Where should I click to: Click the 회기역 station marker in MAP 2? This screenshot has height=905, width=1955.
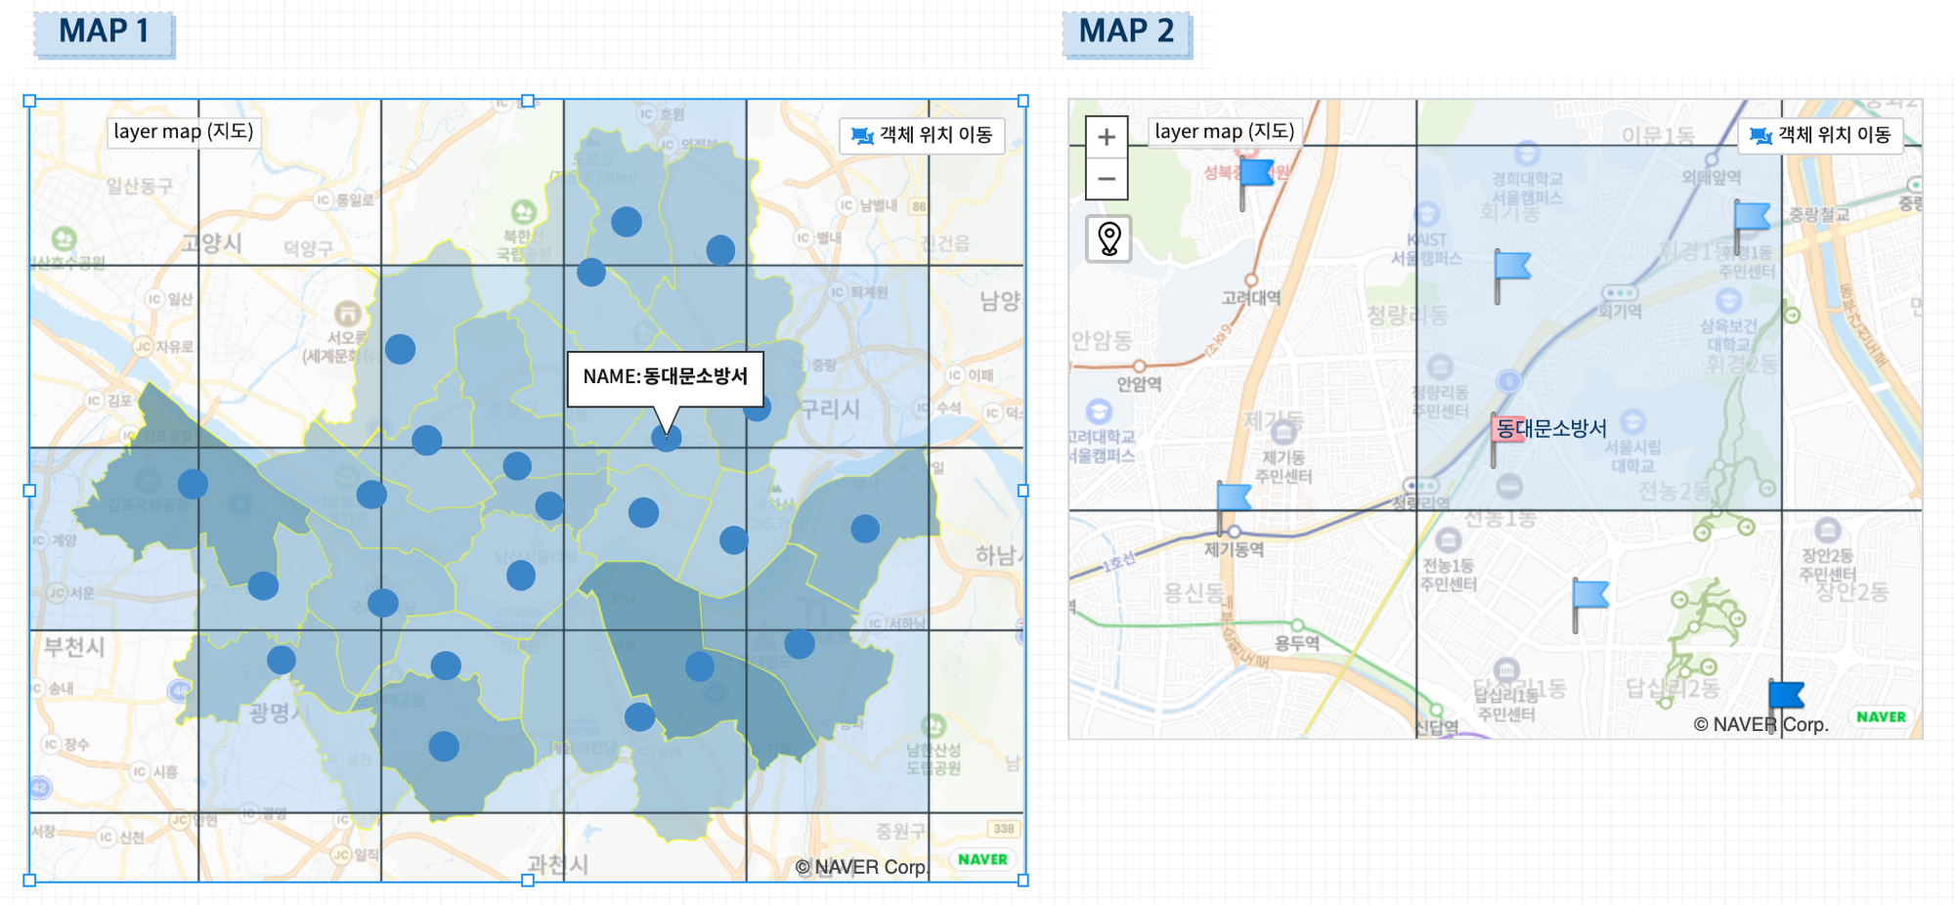(1619, 293)
